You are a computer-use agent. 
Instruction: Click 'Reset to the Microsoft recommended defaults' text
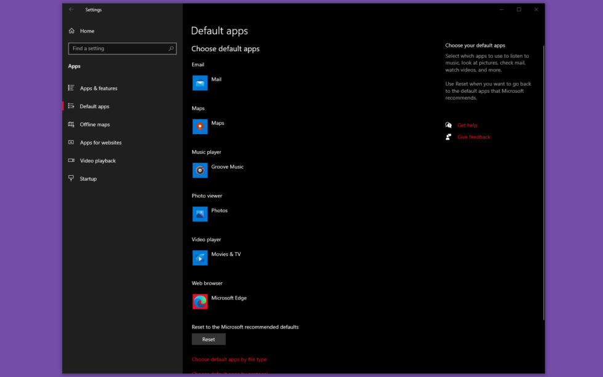pyautogui.click(x=245, y=327)
